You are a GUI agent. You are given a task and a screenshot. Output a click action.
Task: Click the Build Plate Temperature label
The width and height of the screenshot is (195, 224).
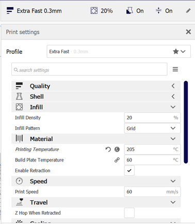click(39, 160)
